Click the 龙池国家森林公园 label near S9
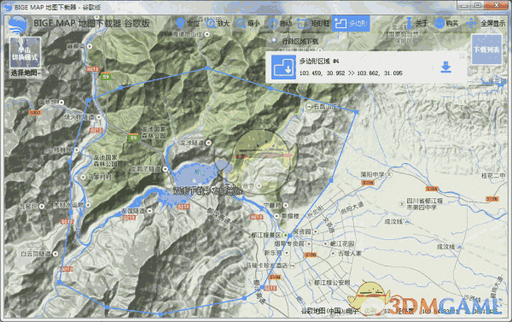 [154, 132]
